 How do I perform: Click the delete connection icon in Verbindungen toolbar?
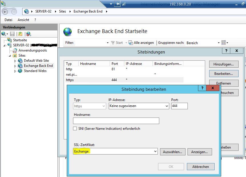click(29, 34)
